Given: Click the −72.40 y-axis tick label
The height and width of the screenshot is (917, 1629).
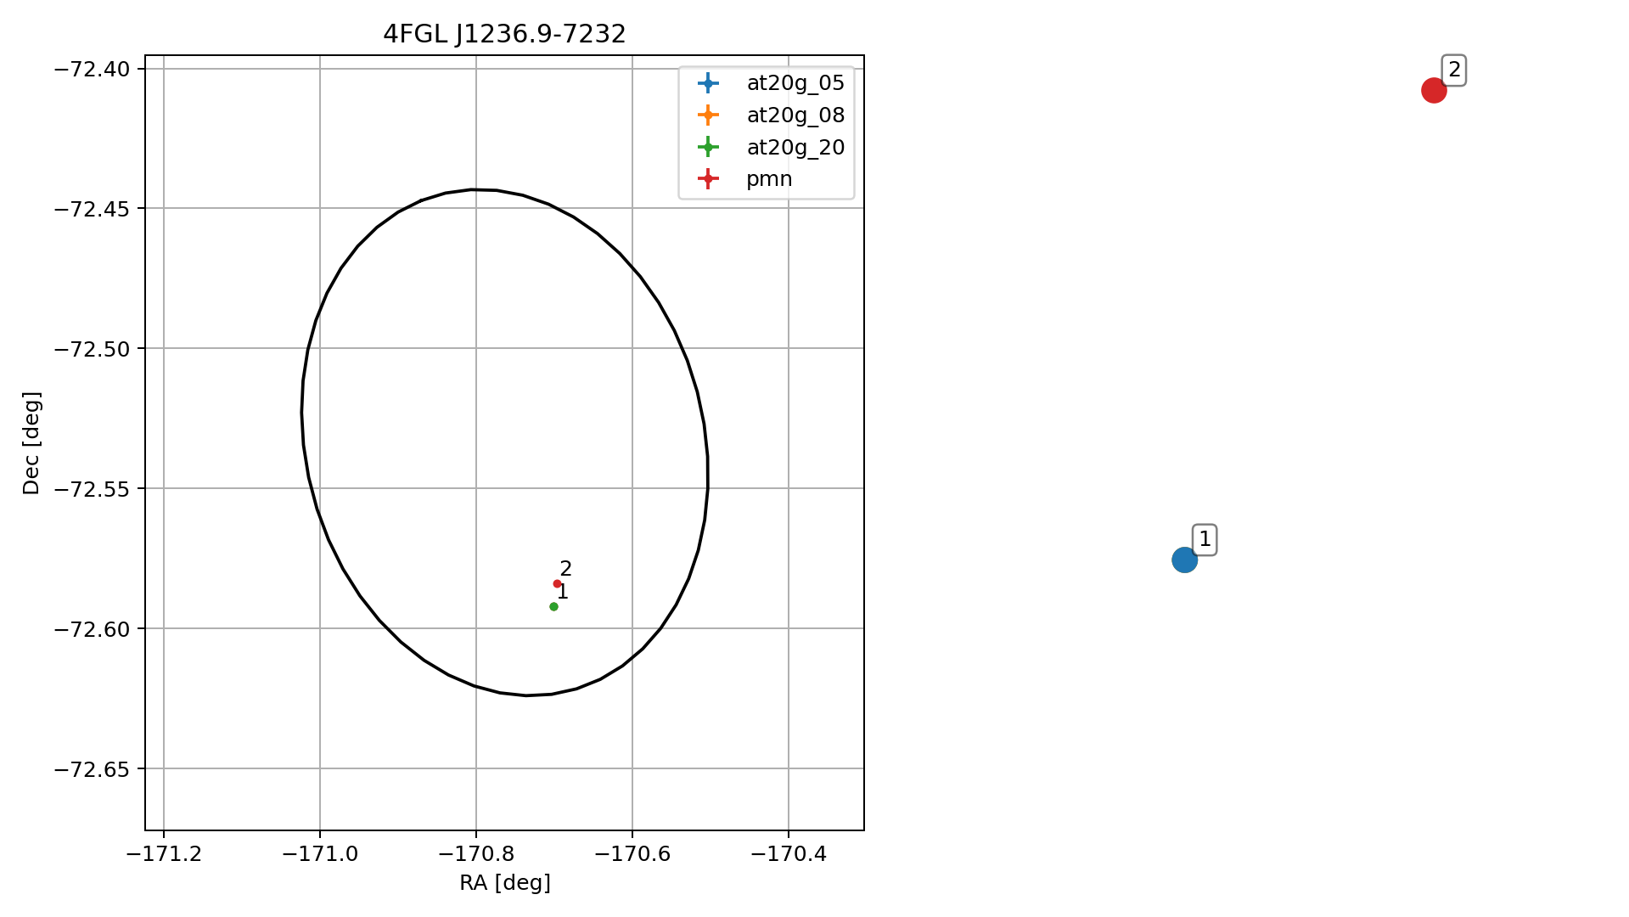Looking at the screenshot, I should pos(93,69).
